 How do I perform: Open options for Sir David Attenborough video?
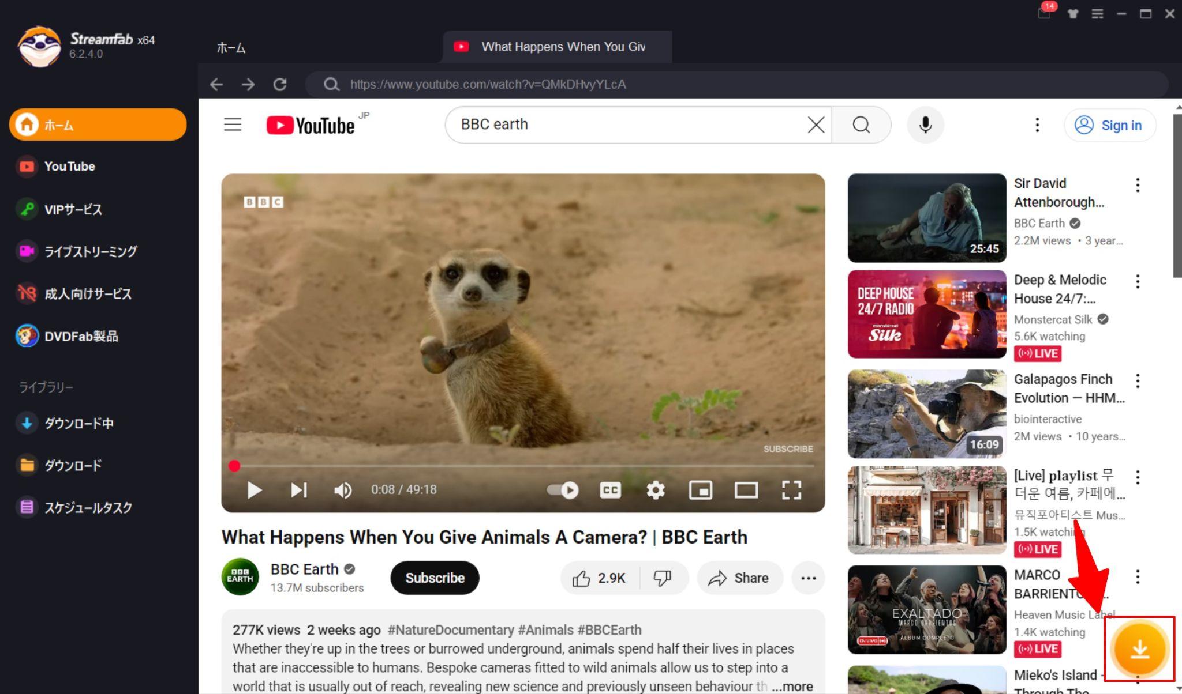[x=1138, y=185]
